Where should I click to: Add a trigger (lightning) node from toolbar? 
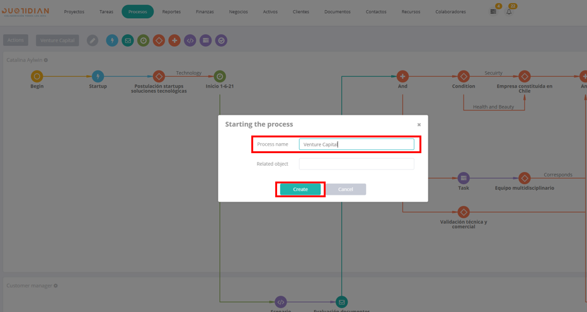tap(112, 40)
